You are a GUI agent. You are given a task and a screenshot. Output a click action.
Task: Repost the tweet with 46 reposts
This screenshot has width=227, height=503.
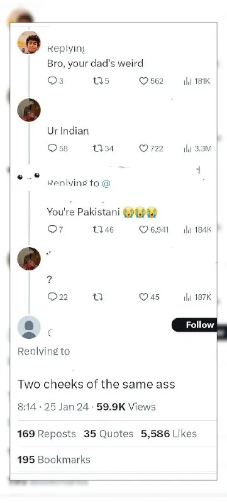[97, 229]
